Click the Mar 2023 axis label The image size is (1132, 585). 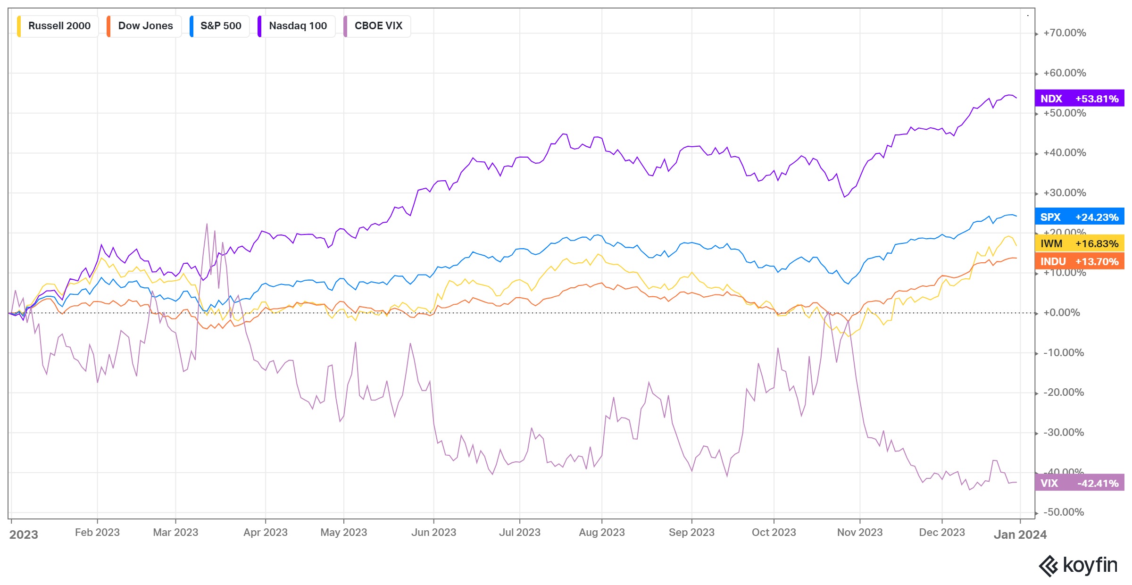pyautogui.click(x=175, y=533)
